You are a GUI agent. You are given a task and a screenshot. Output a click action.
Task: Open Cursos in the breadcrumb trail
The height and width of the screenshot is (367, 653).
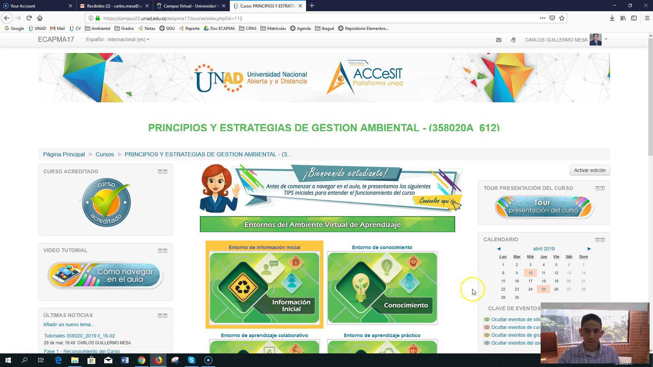(105, 154)
